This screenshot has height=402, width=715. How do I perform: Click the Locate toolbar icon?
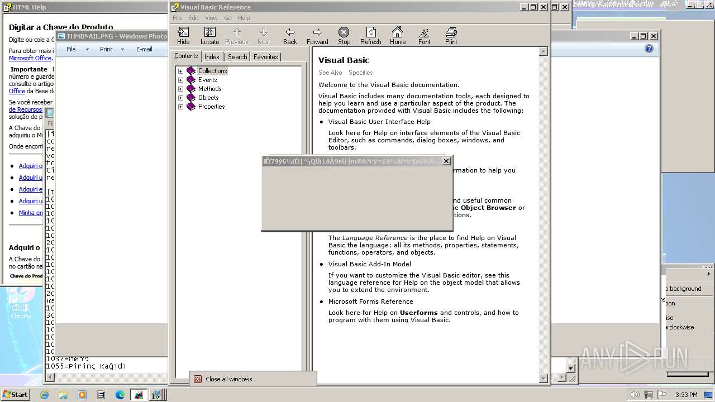209,36
